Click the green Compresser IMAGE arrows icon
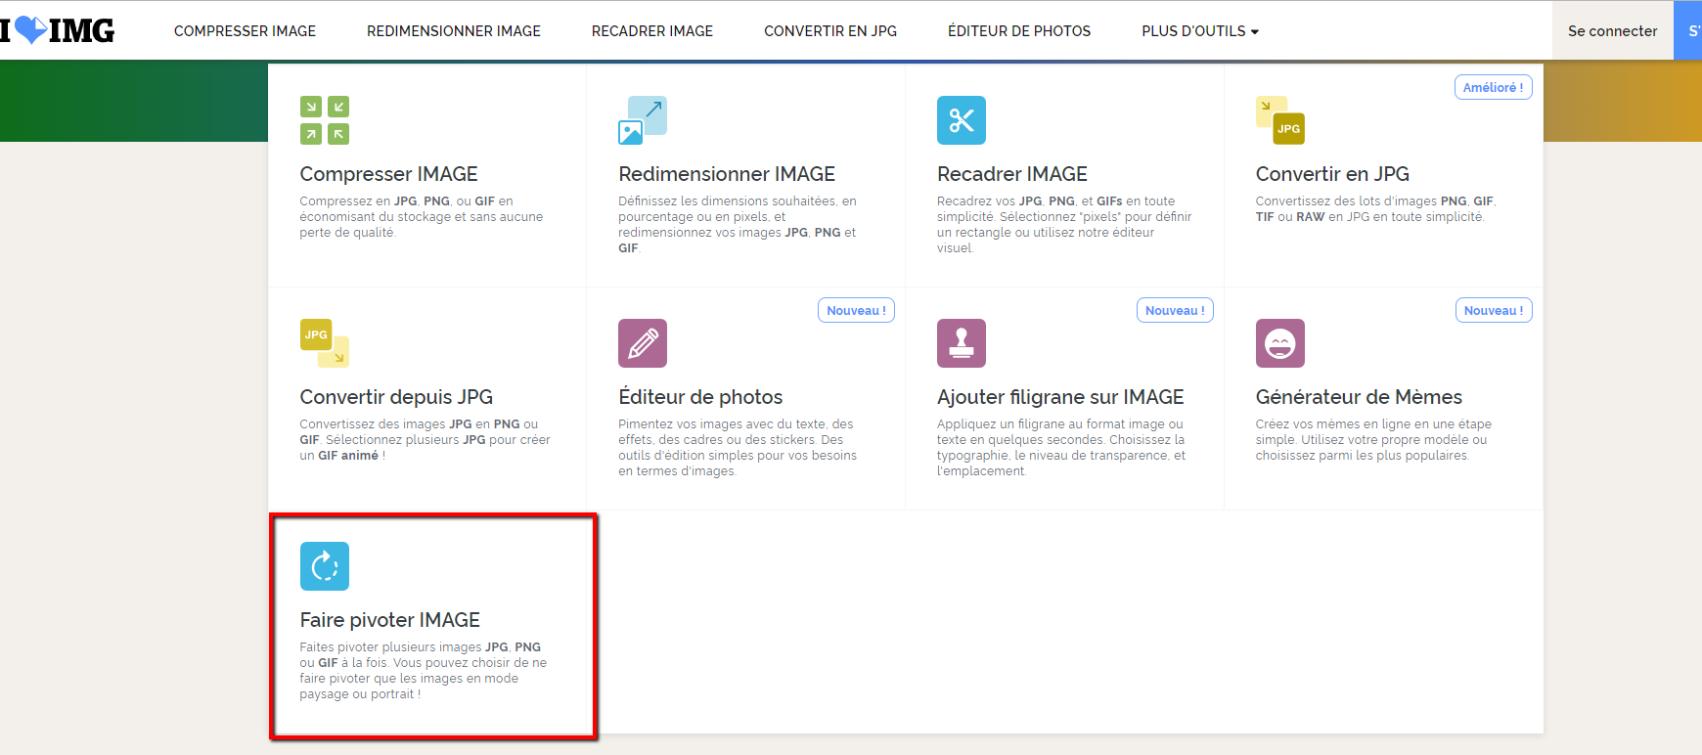Image resolution: width=1702 pixels, height=755 pixels. pyautogui.click(x=325, y=120)
